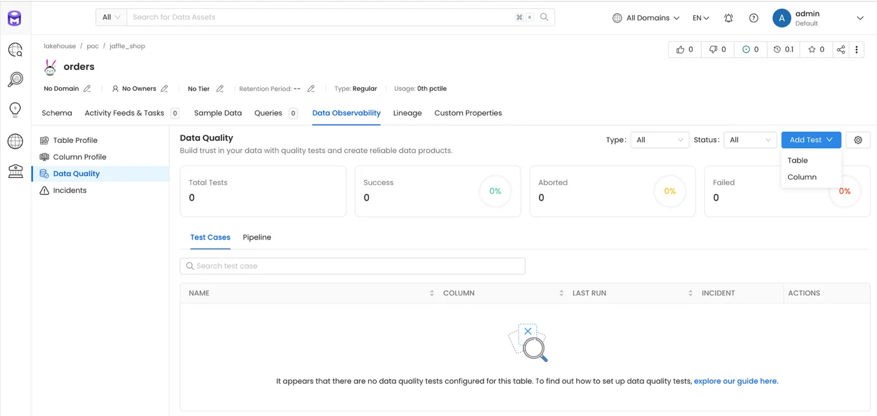Viewport: 877px width, 416px height.
Task: Expand the Status filter dropdown
Action: point(750,140)
